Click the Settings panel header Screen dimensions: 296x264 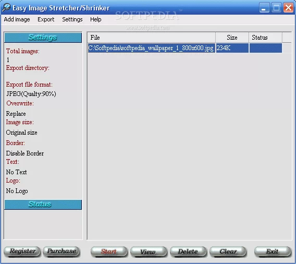coord(43,38)
